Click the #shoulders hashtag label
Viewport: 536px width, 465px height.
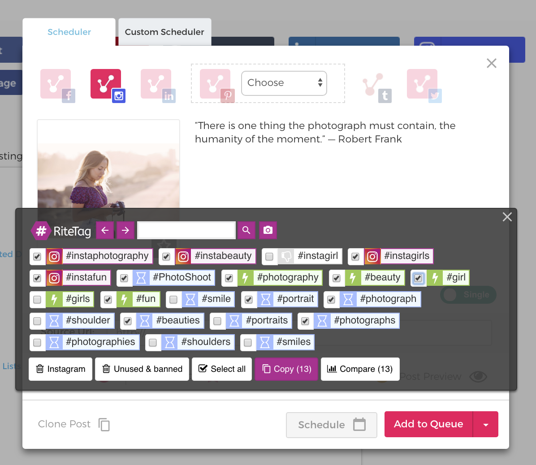click(x=206, y=342)
